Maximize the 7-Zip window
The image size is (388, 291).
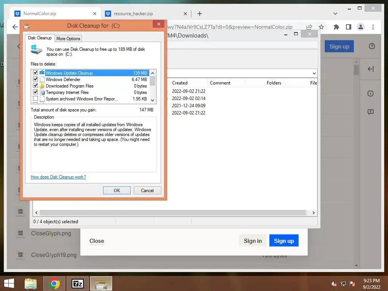pos(296,34)
